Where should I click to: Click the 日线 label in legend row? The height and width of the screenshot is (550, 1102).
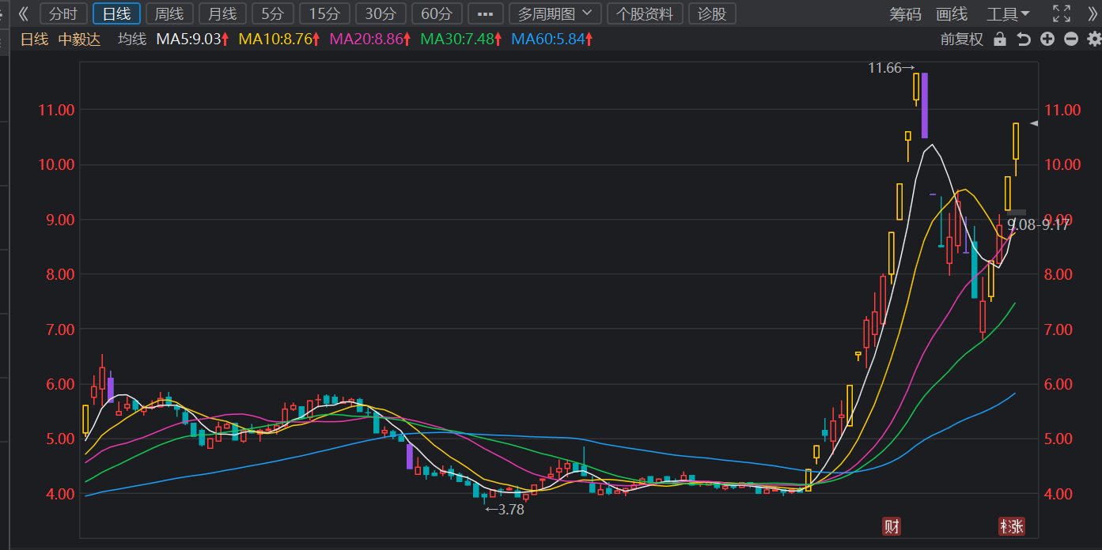point(34,40)
